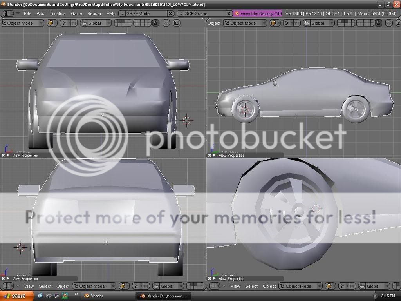Open the main Blender logo icon menu
This screenshot has width=401, height=301.
pos(7,13)
